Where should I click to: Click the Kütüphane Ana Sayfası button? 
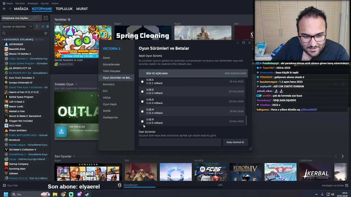[21, 18]
